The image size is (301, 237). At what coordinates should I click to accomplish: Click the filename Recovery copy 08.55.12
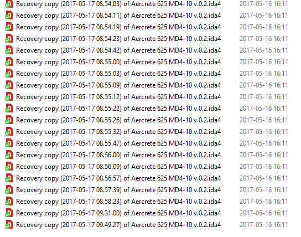(118, 97)
